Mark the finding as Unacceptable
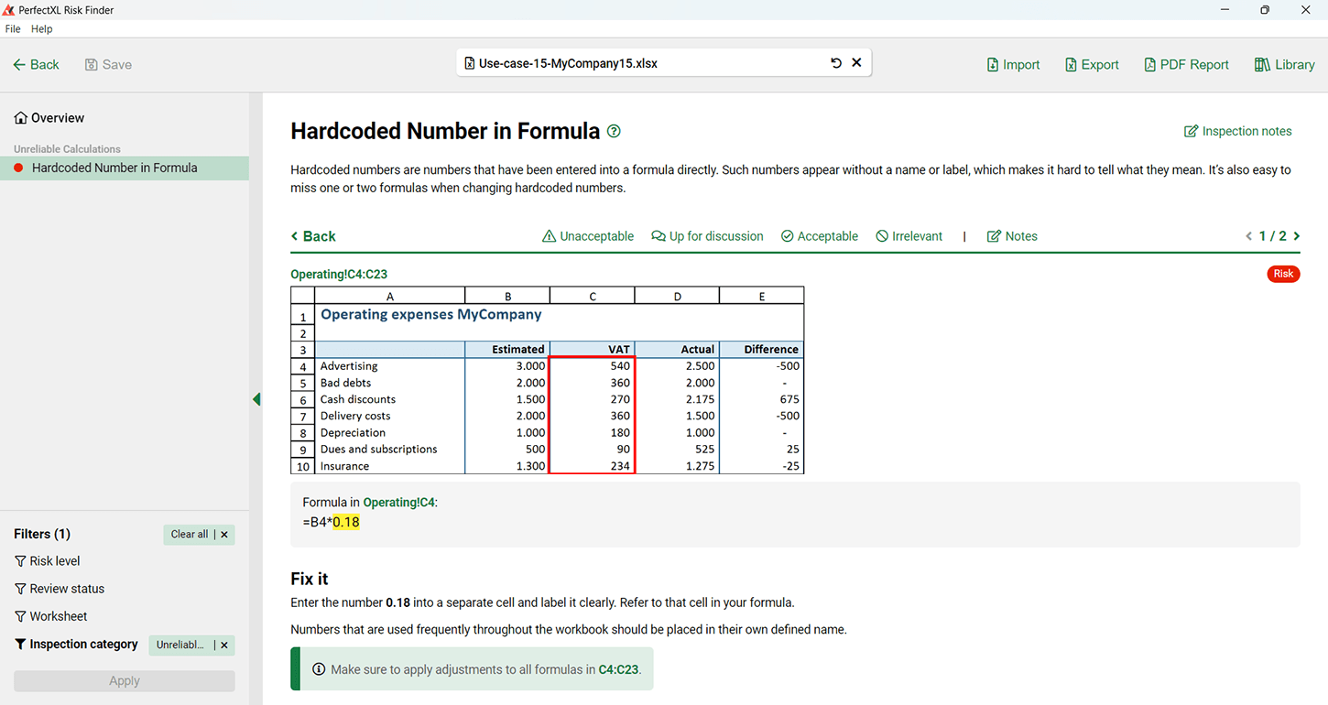Screen dimensions: 1328x705 587,236
